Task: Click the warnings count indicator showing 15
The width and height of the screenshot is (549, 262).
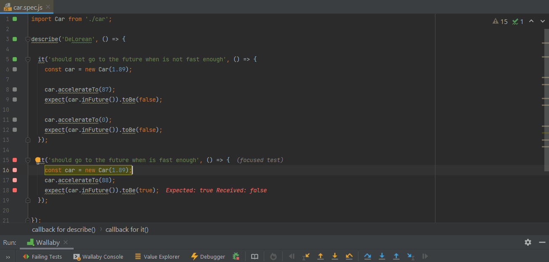Action: (500, 21)
